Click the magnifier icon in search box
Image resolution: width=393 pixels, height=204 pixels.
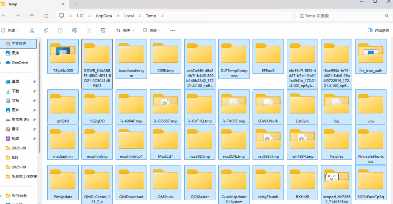pyautogui.click(x=387, y=16)
